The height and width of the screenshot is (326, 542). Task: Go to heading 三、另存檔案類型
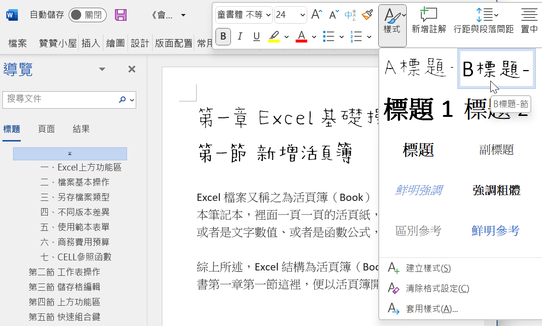75,198
